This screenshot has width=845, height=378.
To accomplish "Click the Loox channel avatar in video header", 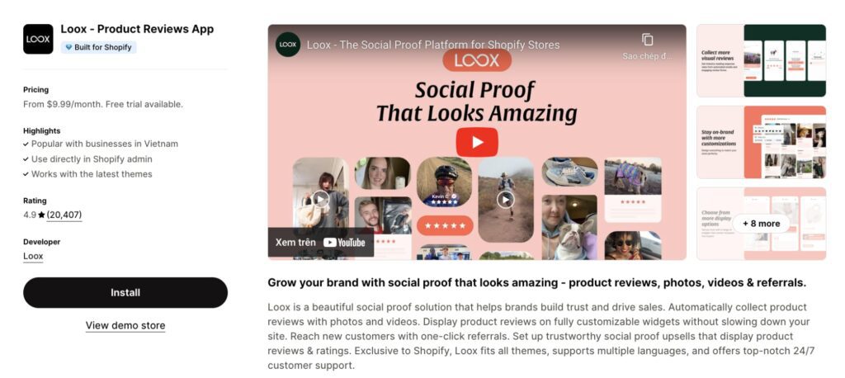I will tap(288, 45).
